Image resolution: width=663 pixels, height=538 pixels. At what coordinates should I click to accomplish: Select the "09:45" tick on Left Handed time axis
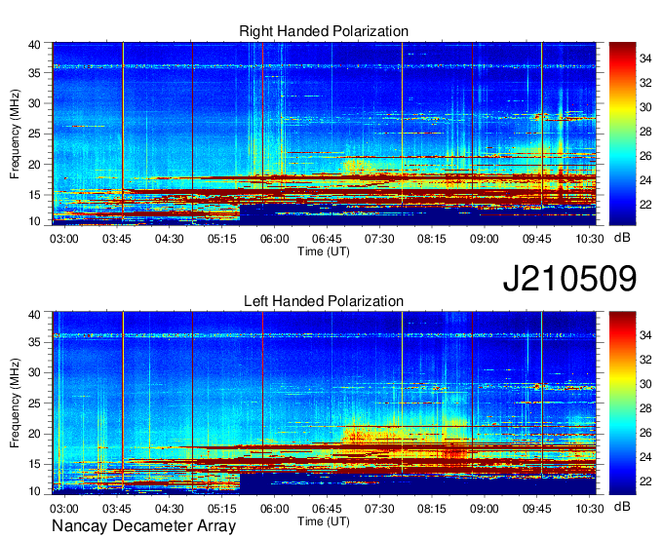pos(537,509)
